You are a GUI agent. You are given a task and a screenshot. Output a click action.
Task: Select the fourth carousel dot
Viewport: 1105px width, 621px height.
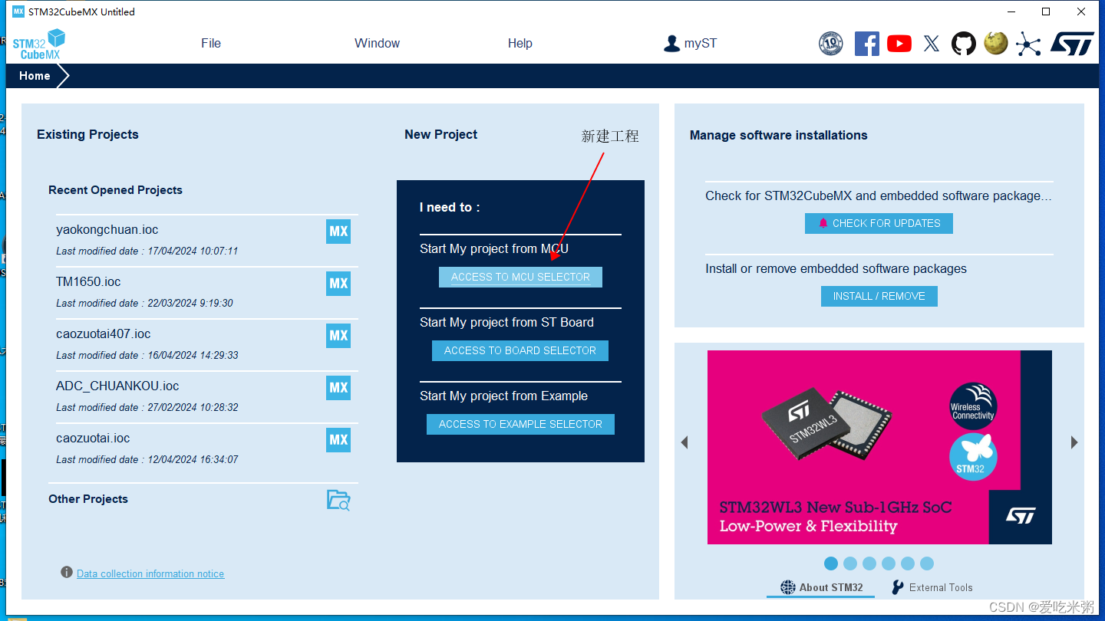889,563
